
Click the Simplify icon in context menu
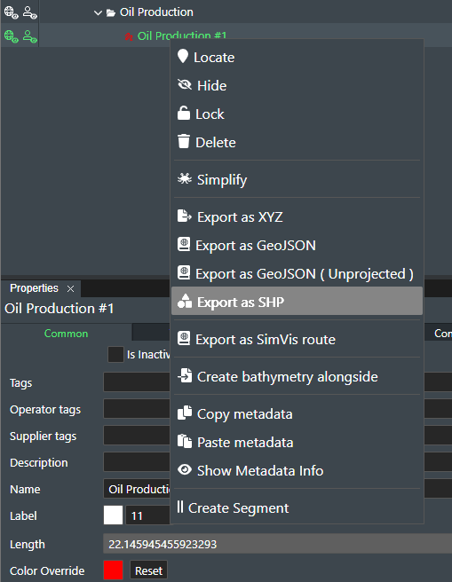click(185, 179)
